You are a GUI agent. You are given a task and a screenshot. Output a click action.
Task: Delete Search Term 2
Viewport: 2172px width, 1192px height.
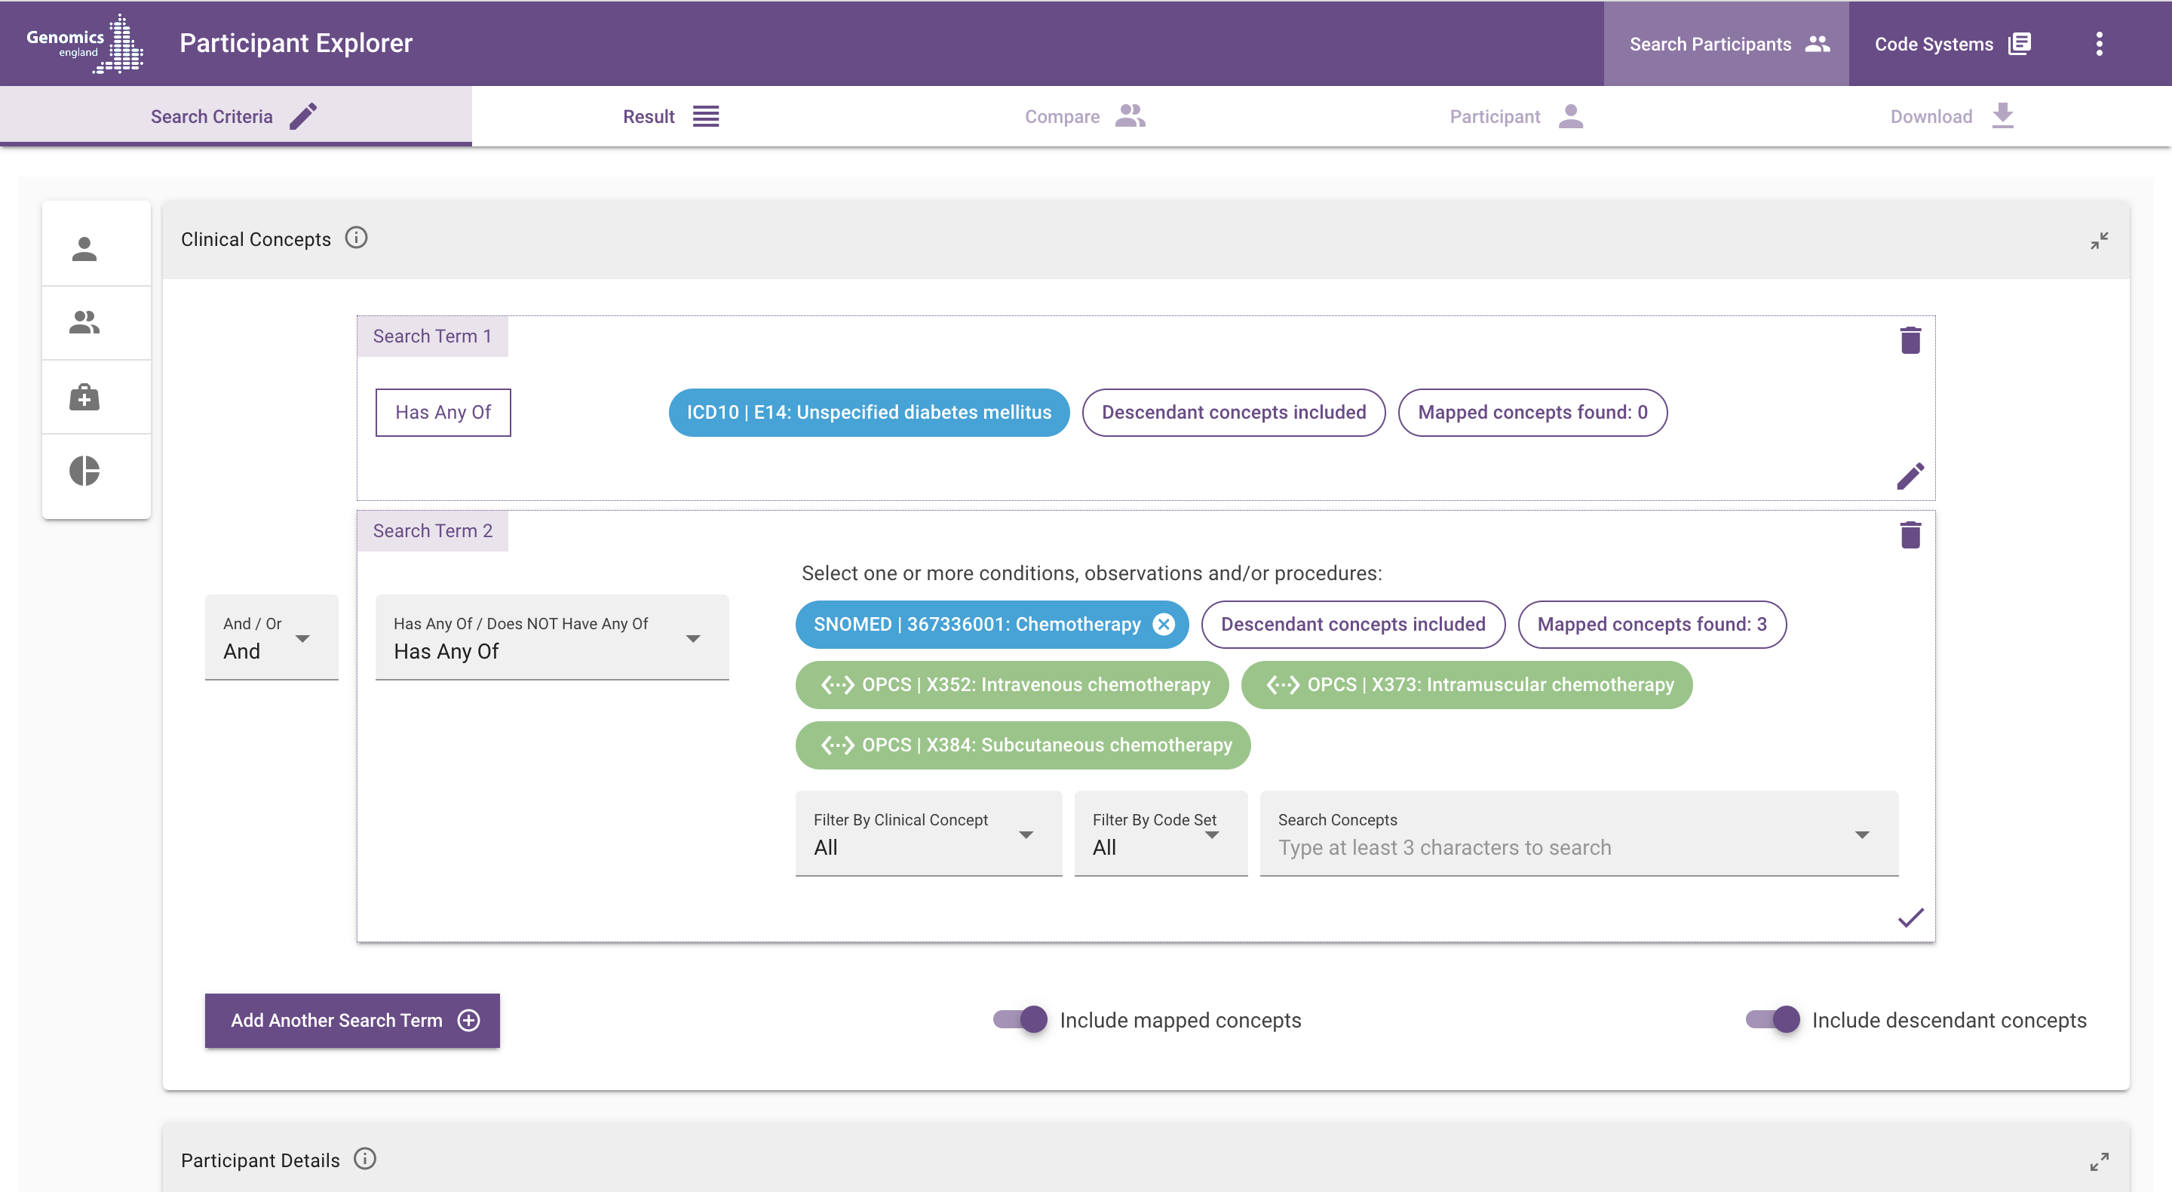[x=1910, y=534]
